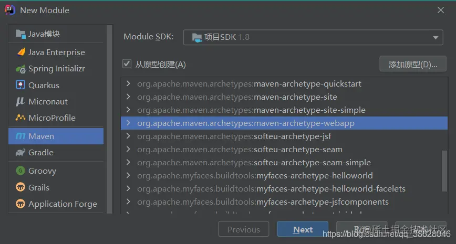The width and height of the screenshot is (456, 244).
Task: Click the 项目SDK folder icon in combo box
Action: coord(197,37)
